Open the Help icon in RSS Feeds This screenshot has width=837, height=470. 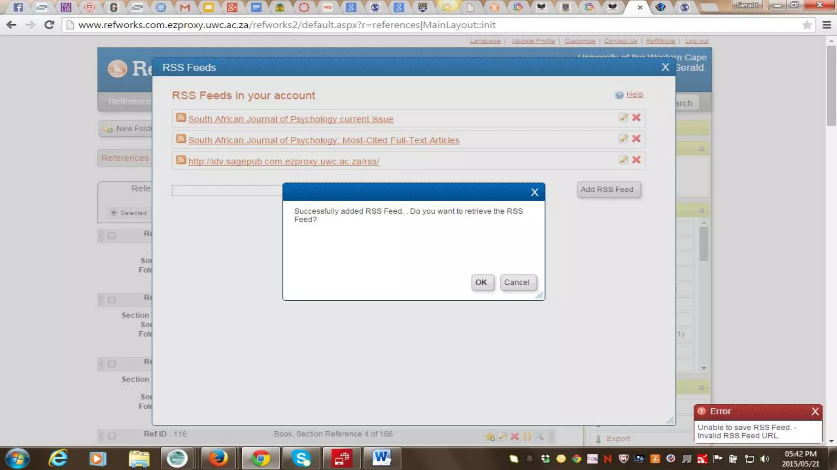(x=619, y=95)
